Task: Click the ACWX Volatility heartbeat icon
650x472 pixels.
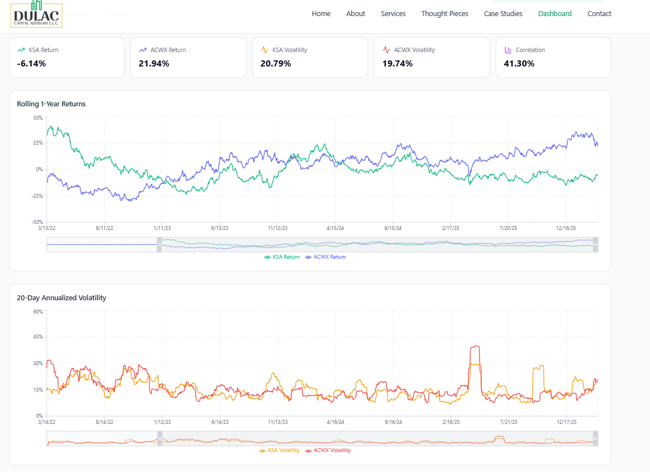Action: click(386, 49)
